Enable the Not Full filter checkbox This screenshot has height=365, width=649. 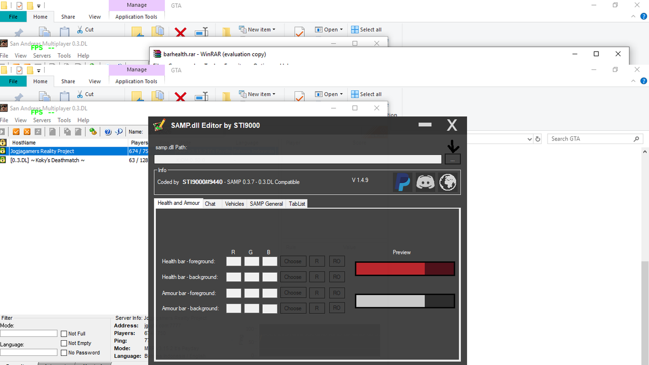(x=64, y=334)
